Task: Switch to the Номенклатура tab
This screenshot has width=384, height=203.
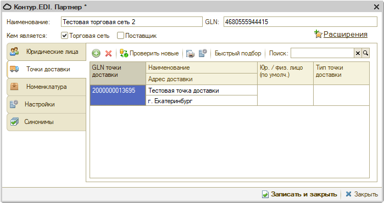Action: click(x=46, y=87)
